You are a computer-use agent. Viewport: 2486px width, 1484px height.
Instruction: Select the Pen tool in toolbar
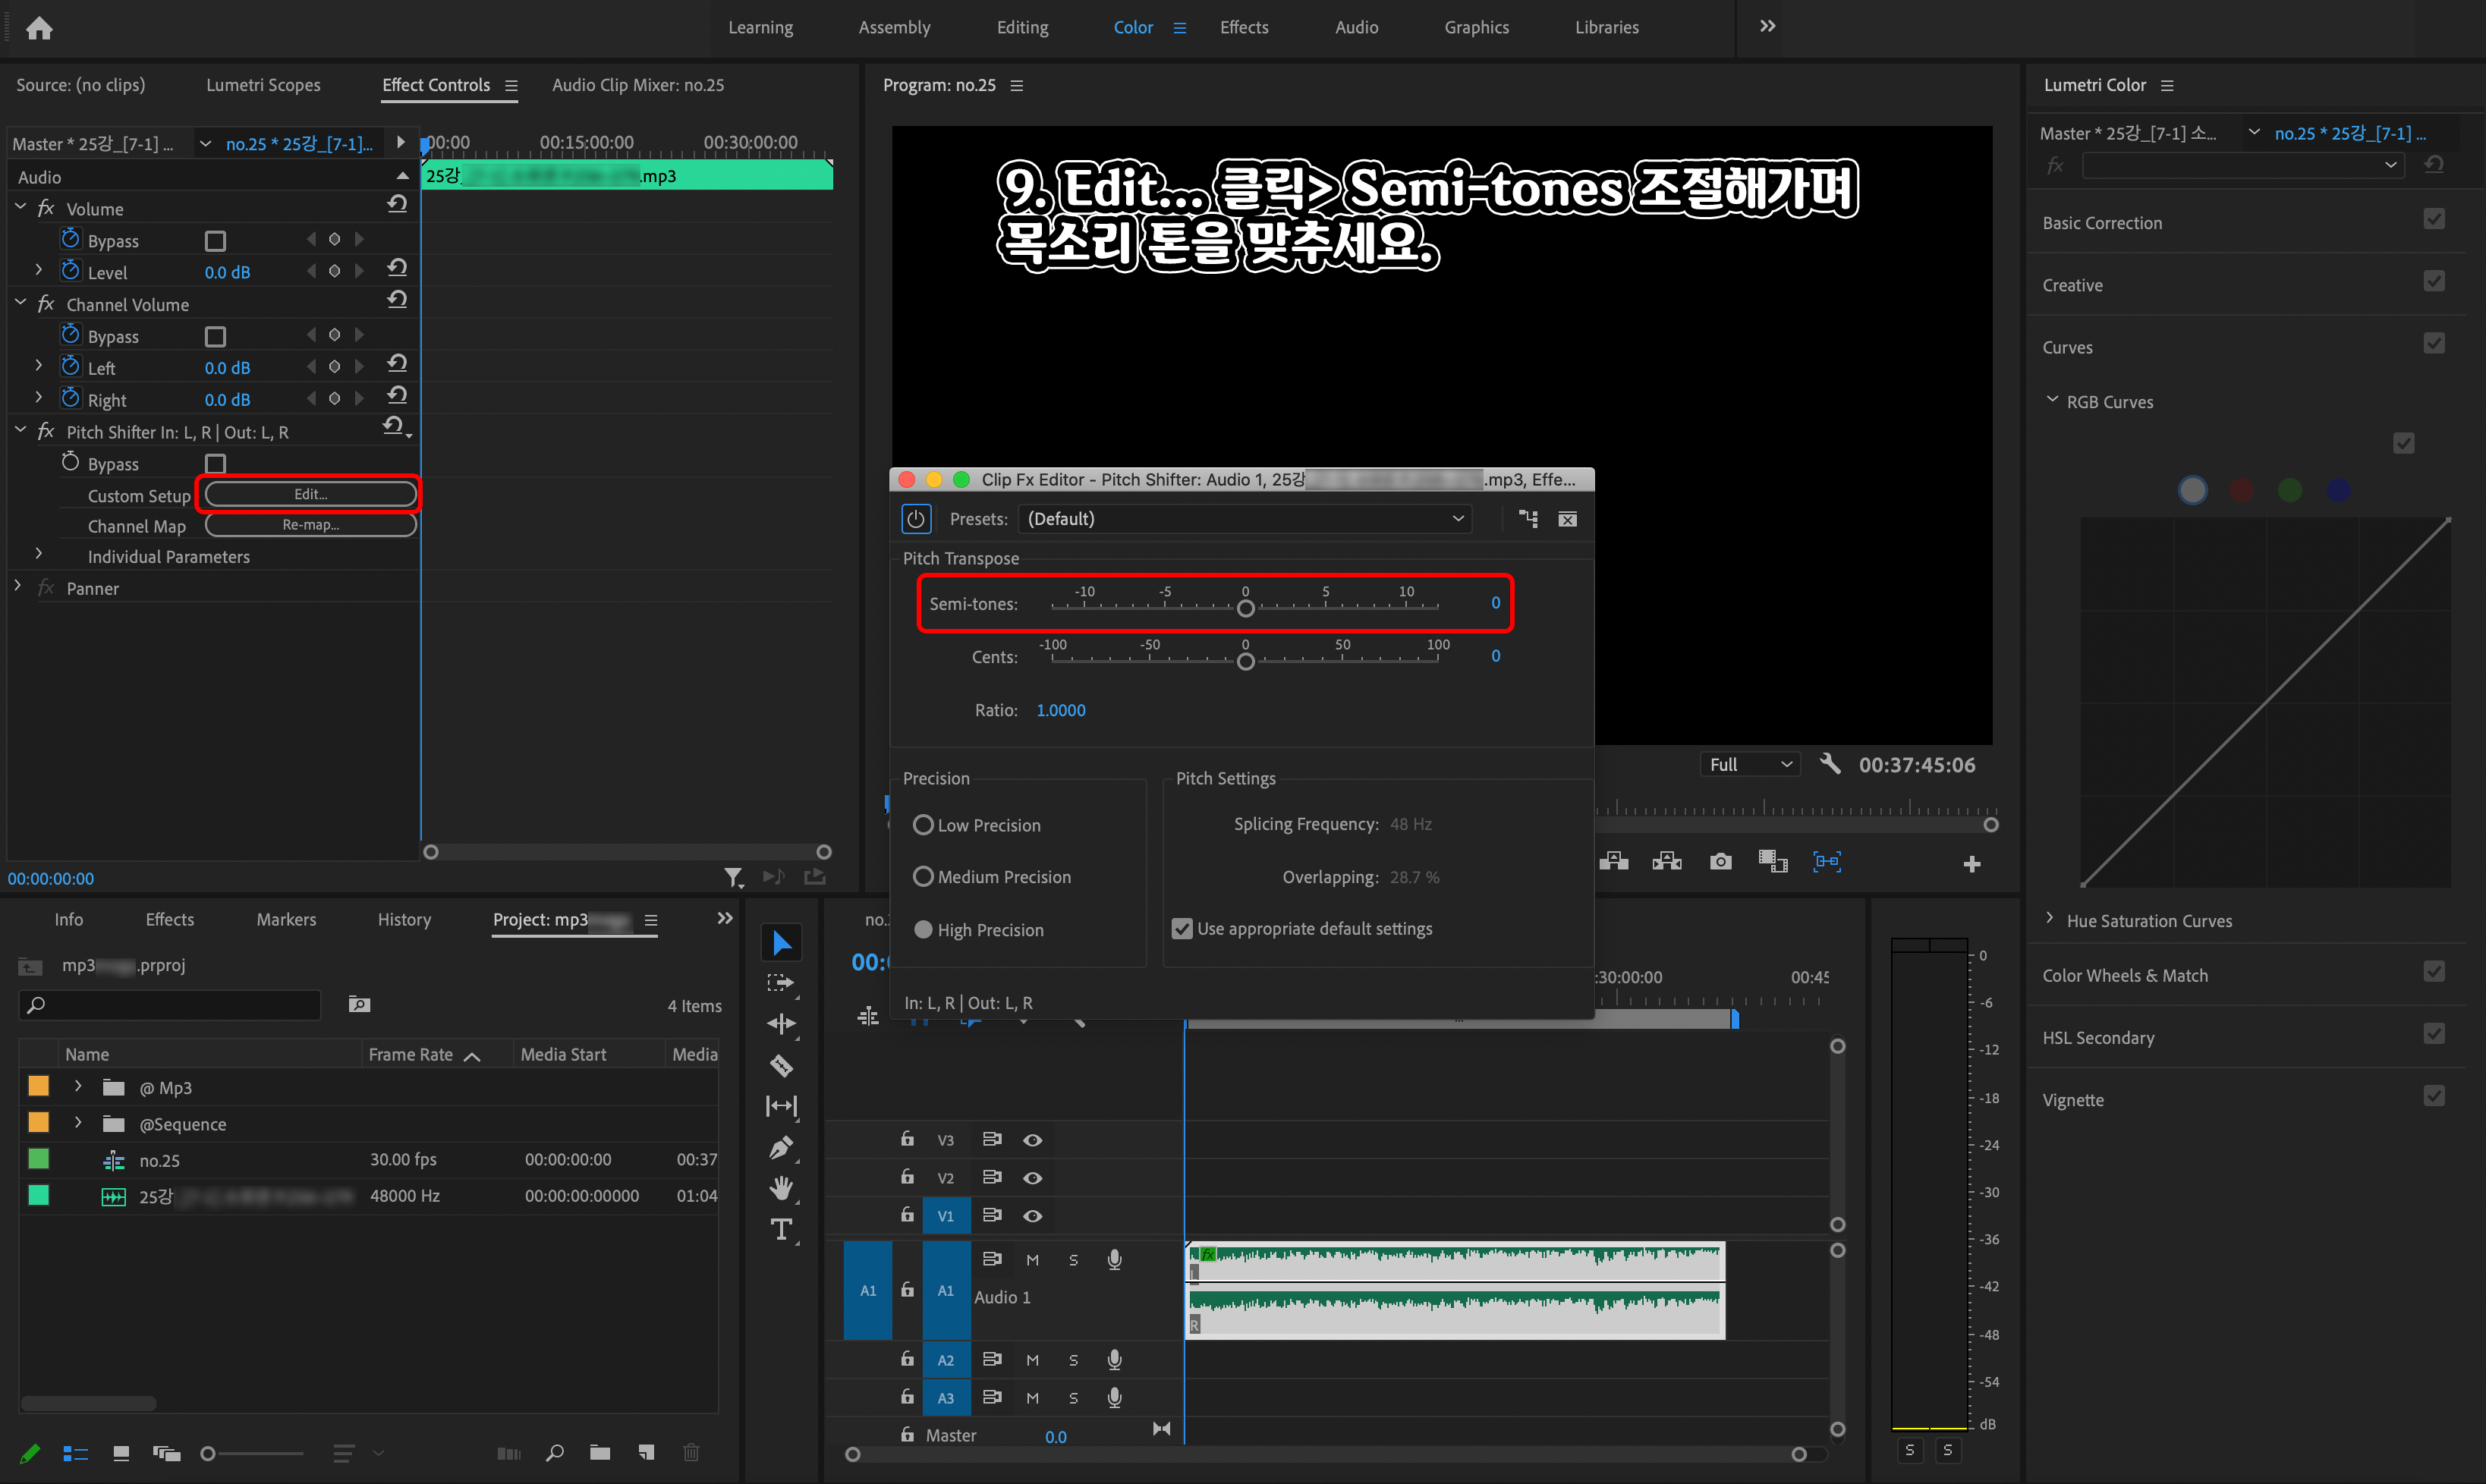781,1147
